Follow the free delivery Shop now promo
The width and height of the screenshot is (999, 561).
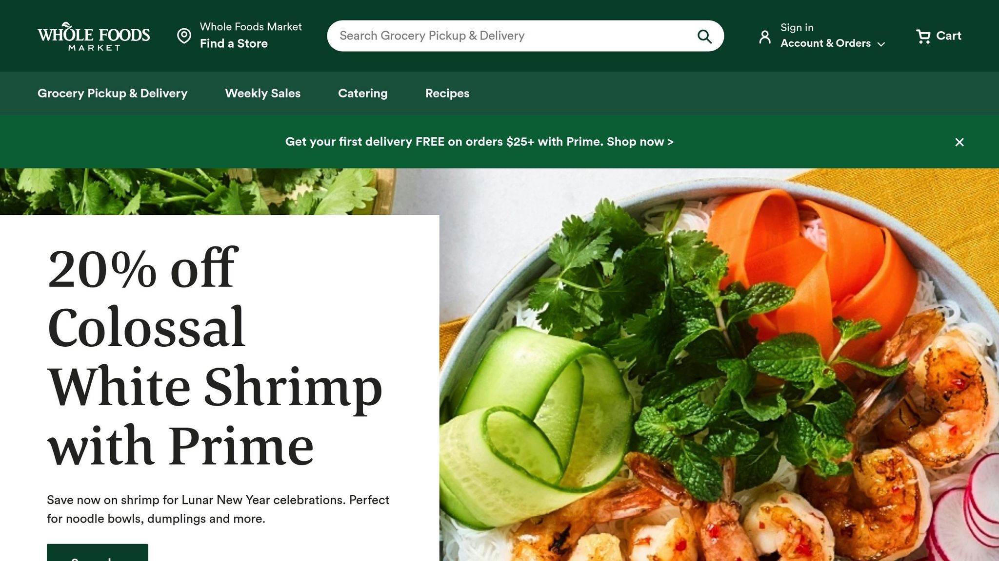click(640, 142)
